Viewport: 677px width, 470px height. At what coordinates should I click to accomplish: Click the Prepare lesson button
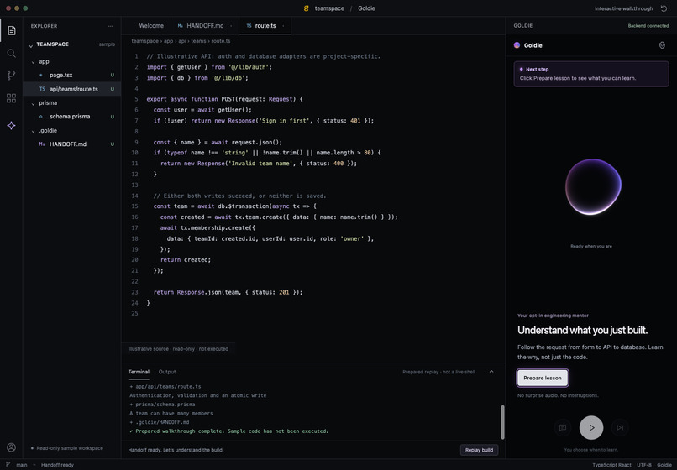coord(543,378)
